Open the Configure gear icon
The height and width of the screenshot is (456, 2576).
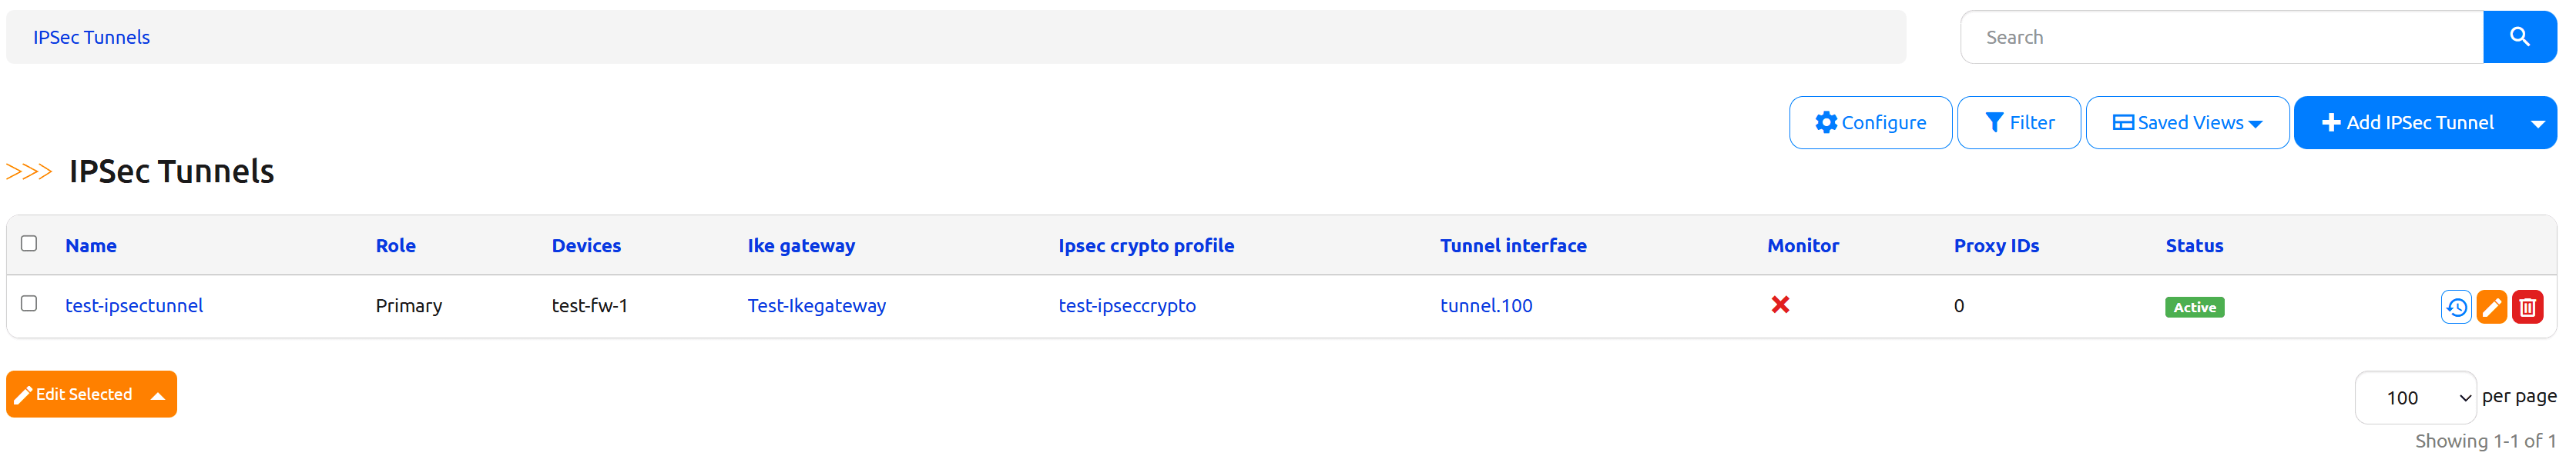(x=1826, y=121)
